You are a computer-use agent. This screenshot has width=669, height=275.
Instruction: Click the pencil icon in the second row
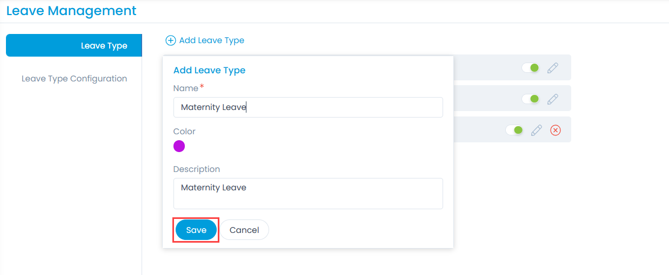click(x=552, y=99)
